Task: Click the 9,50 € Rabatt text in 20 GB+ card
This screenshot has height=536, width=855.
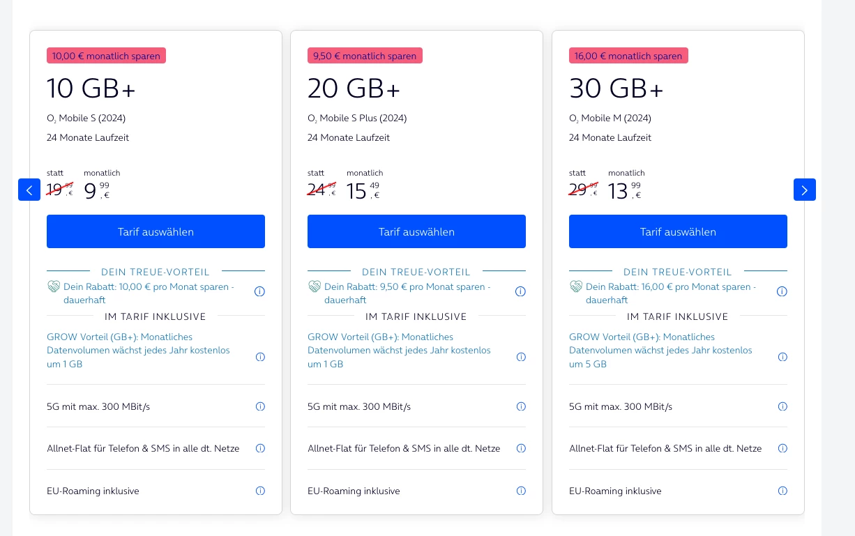Action: click(x=407, y=293)
